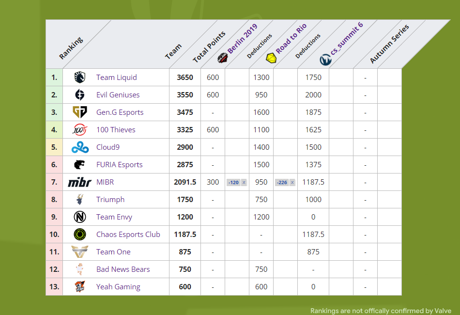Image resolution: width=460 pixels, height=315 pixels.
Task: Click Gen.G's 1600 Road to Rio points
Action: (x=261, y=112)
